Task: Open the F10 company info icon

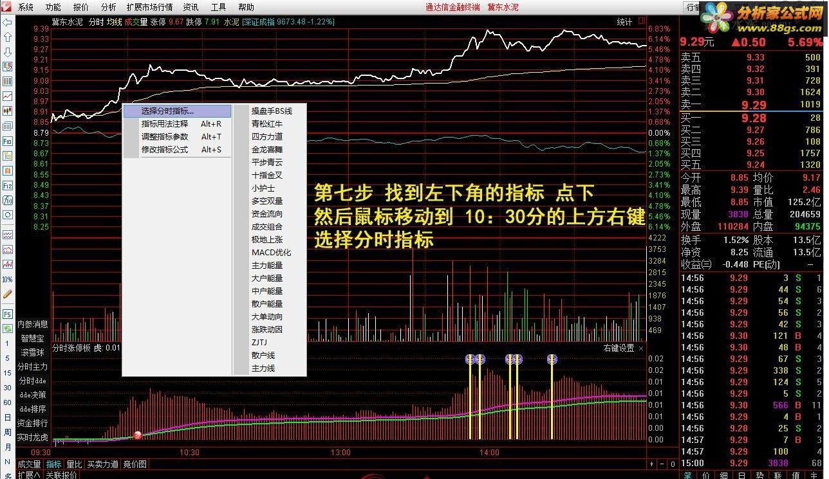Action: point(7,141)
